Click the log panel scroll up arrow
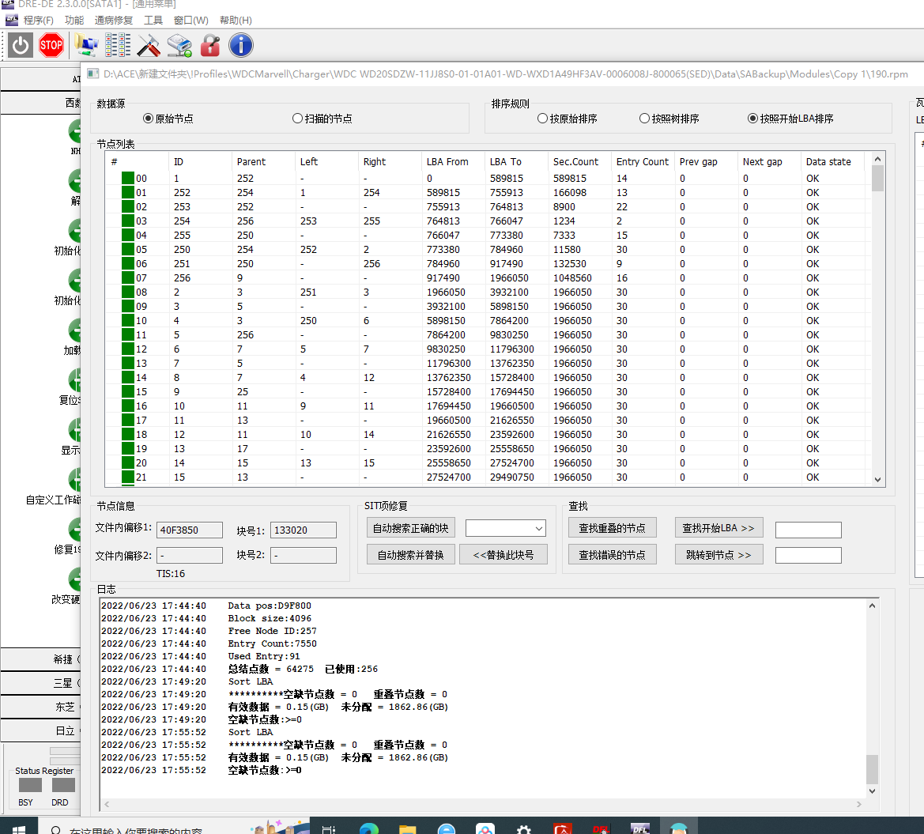924x834 pixels. pos(872,606)
